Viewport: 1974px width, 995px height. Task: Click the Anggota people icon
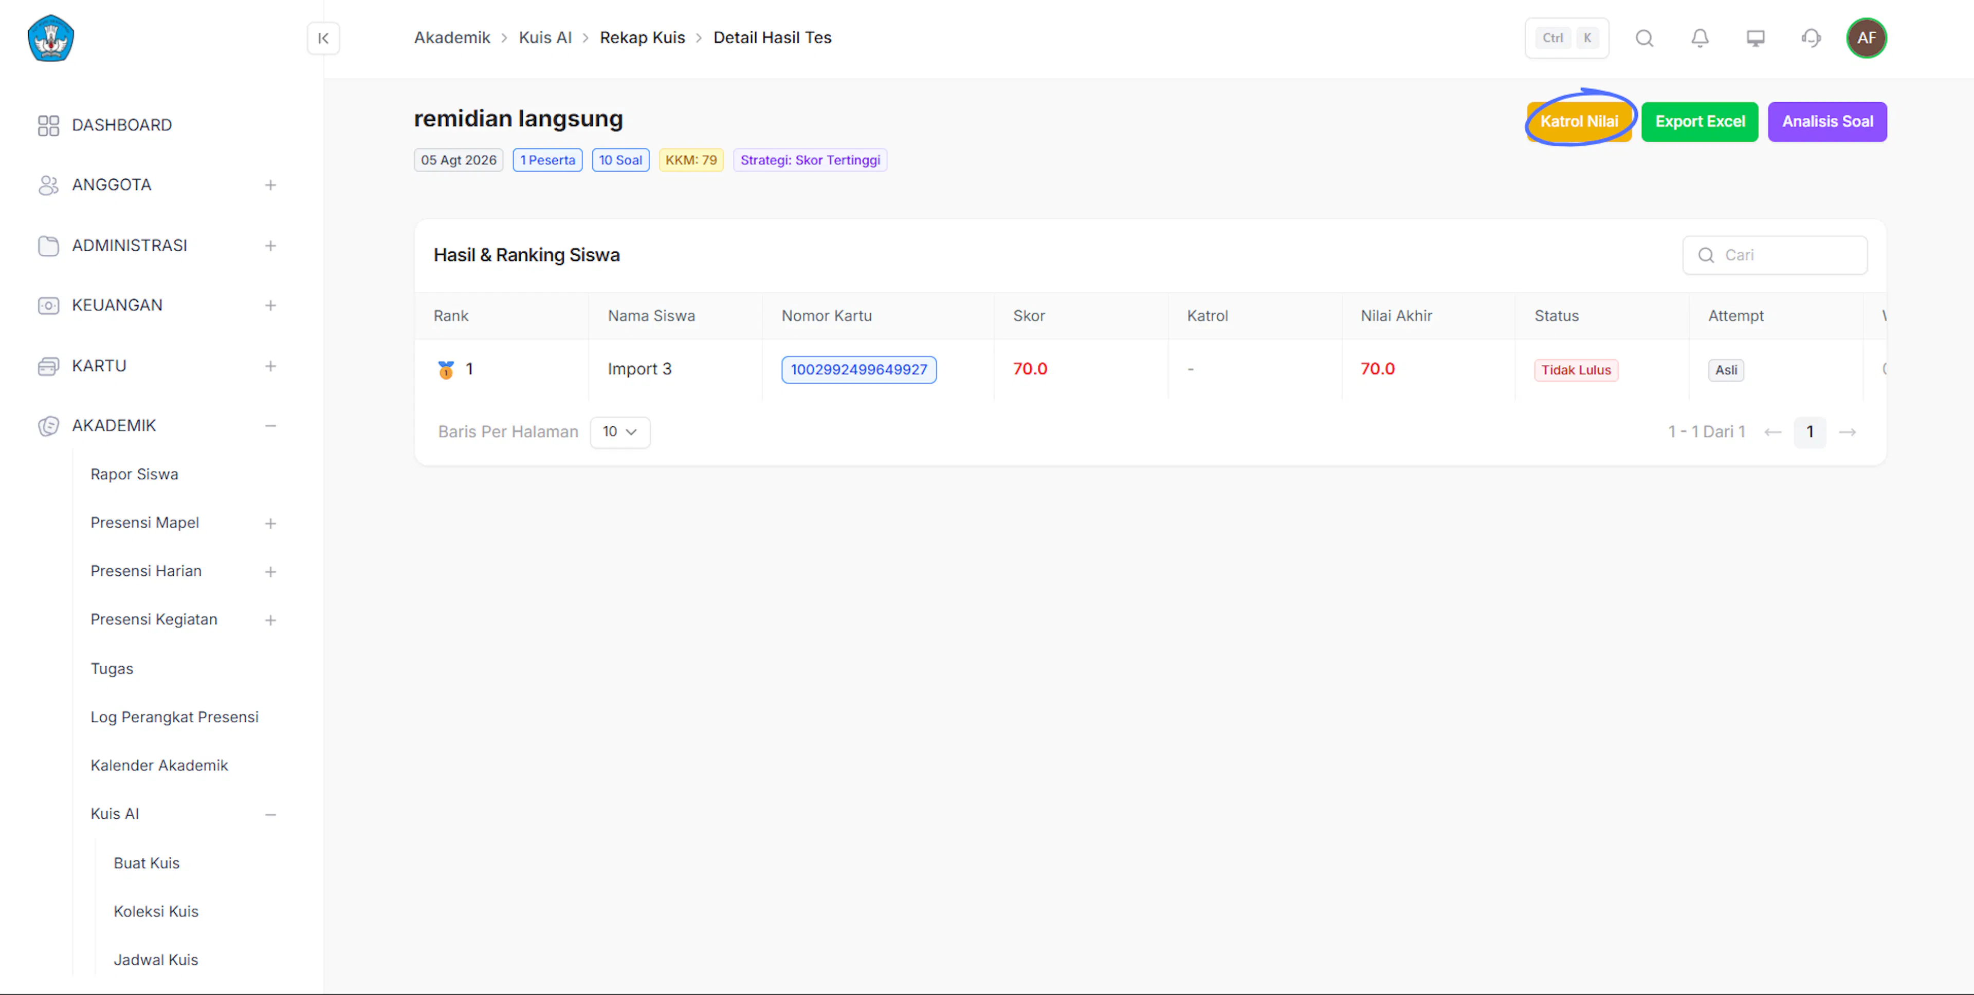point(48,185)
